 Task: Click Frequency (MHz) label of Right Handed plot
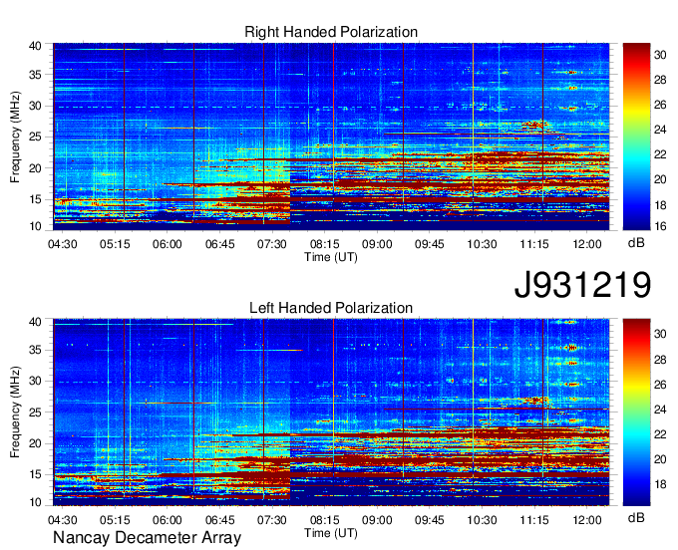pyautogui.click(x=15, y=137)
